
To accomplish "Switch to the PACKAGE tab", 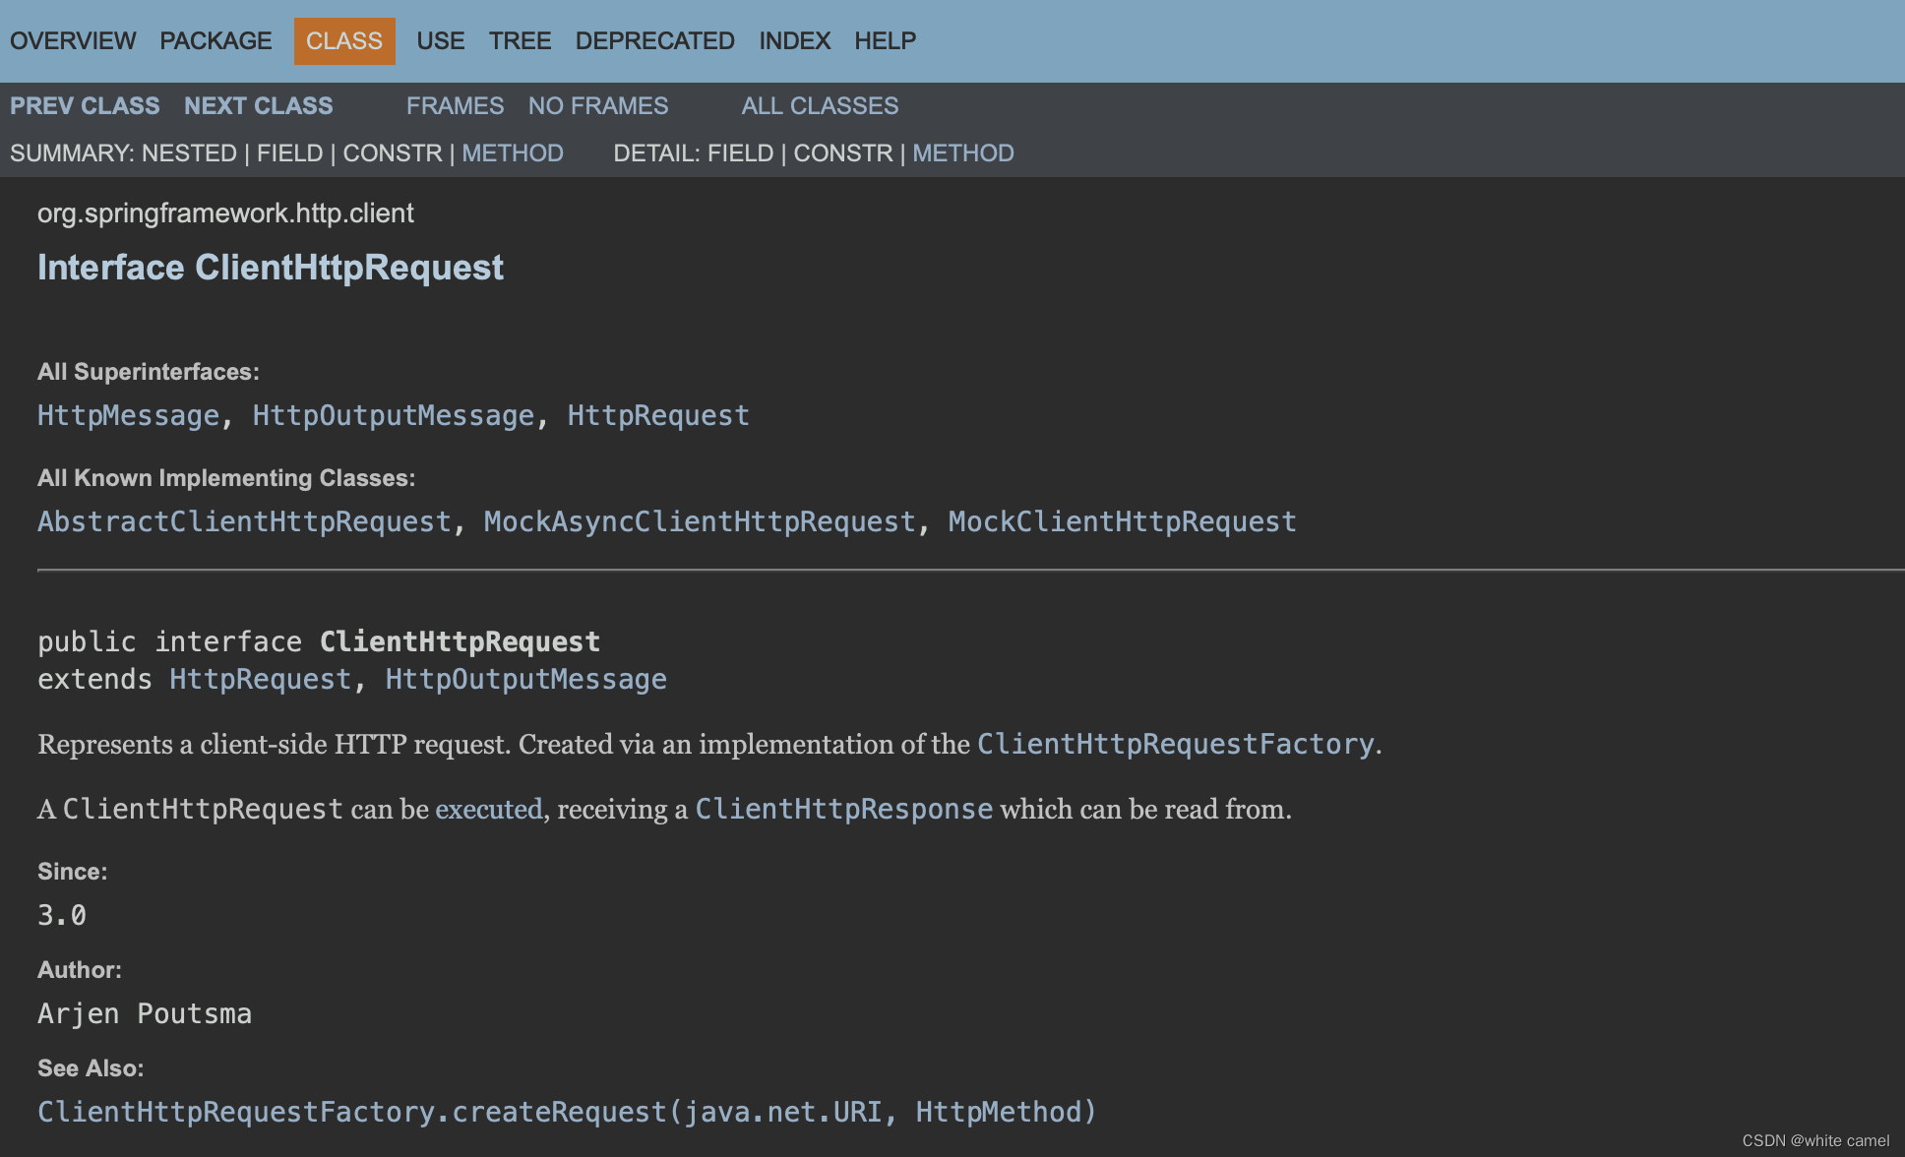I will tap(215, 40).
